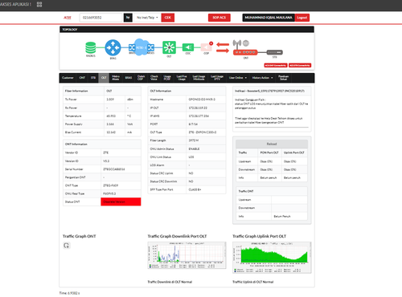
Task: Switch to the Customer tab
Action: coord(68,78)
